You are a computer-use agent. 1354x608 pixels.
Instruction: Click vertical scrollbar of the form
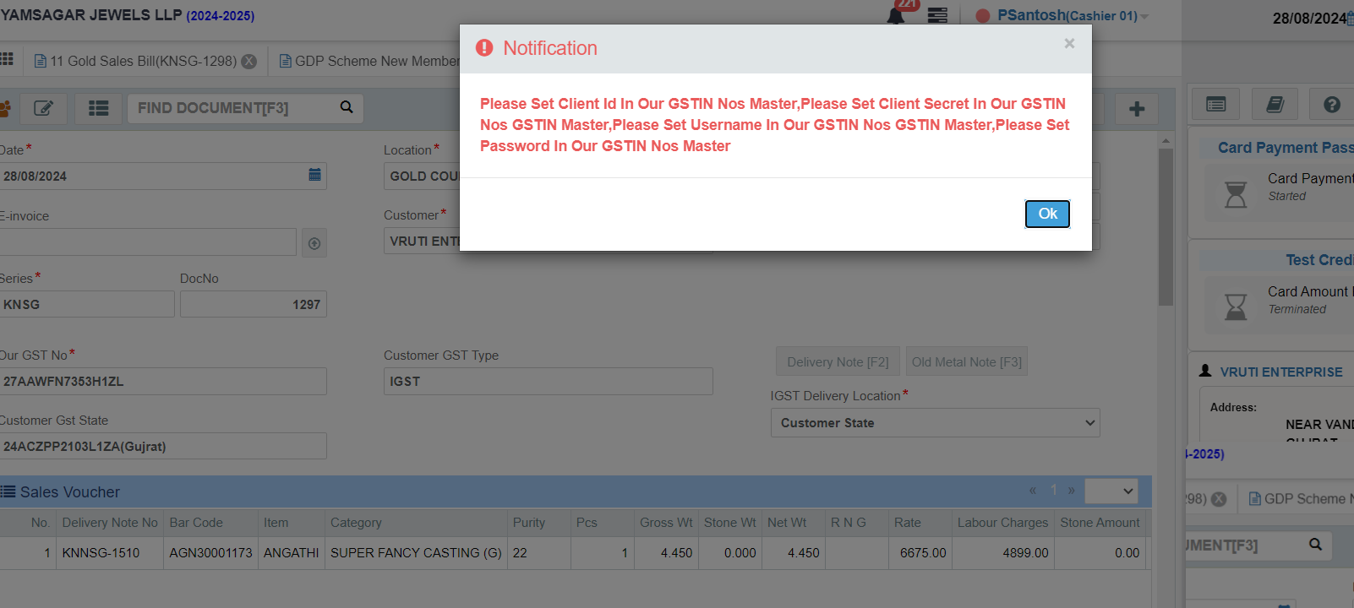pyautogui.click(x=1166, y=228)
